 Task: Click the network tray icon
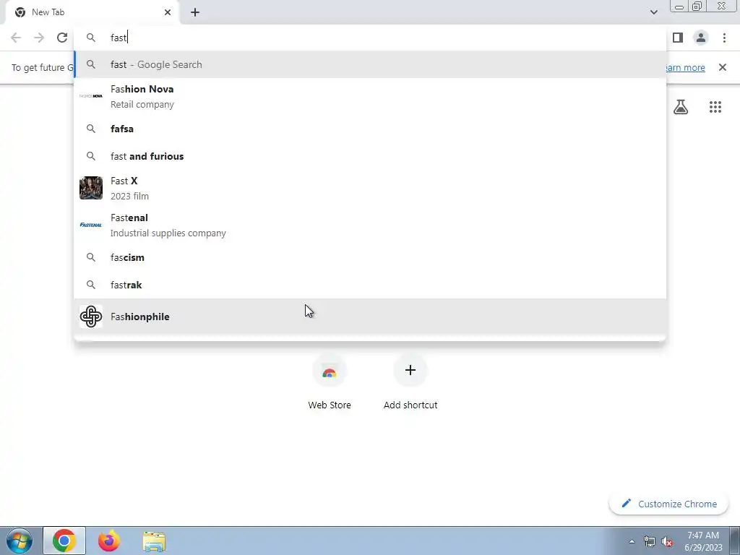click(650, 541)
